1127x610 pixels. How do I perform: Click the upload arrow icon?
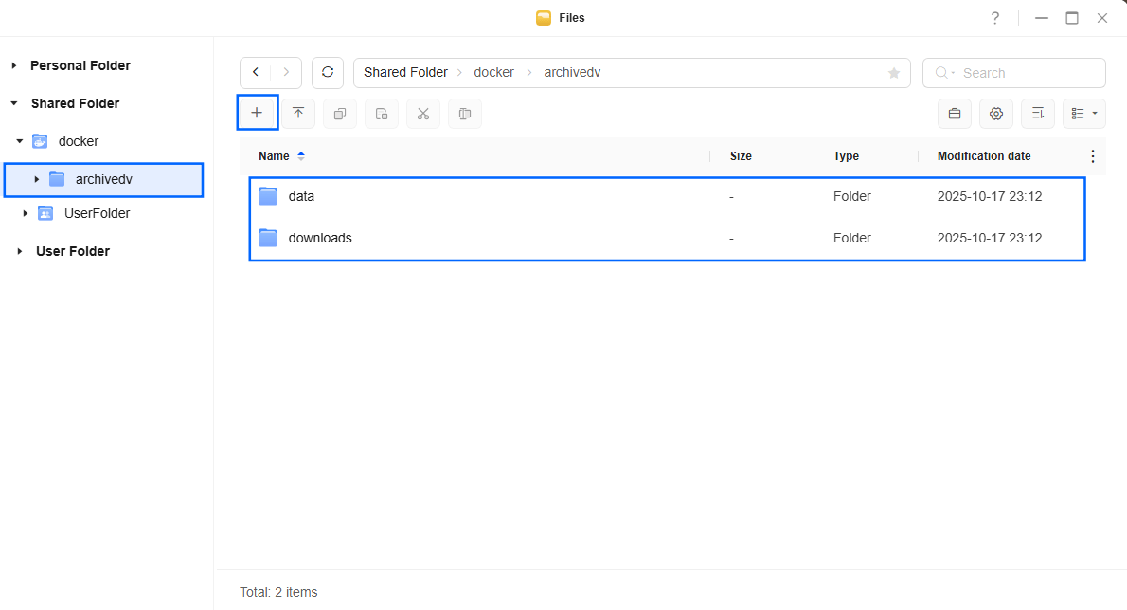[298, 114]
